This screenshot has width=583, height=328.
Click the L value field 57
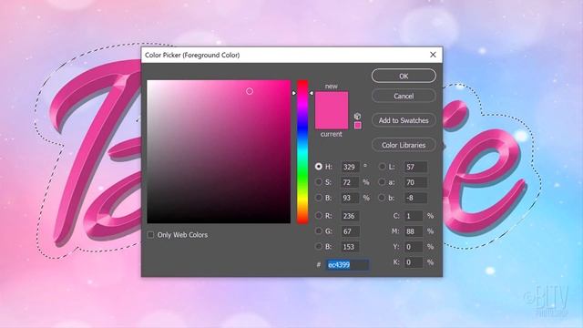tap(415, 167)
